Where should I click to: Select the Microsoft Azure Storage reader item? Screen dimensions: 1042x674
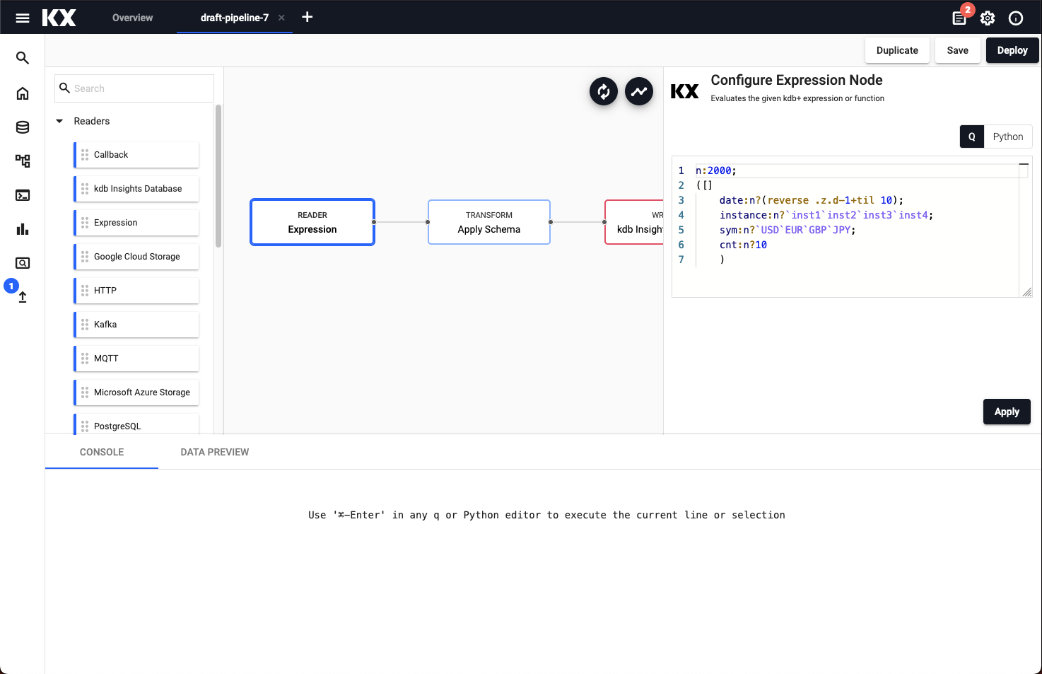[136, 393]
